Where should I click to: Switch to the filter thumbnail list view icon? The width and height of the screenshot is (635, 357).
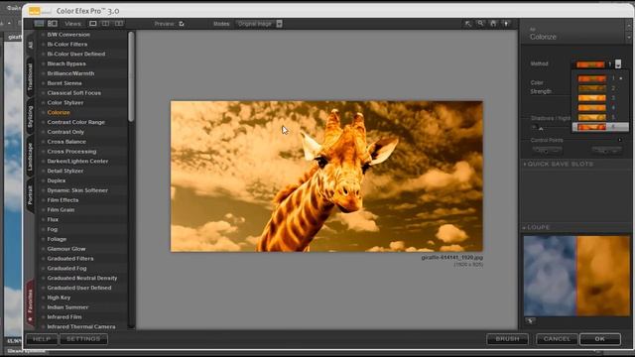click(53, 24)
